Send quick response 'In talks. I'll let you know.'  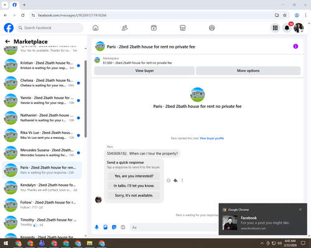pyautogui.click(x=134, y=186)
